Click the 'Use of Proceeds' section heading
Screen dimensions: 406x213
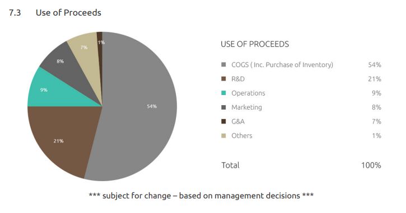[68, 13]
